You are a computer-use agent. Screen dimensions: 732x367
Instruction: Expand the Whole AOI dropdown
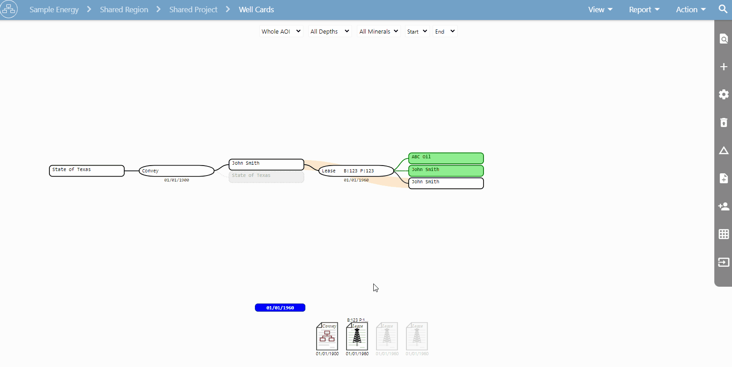(x=281, y=31)
